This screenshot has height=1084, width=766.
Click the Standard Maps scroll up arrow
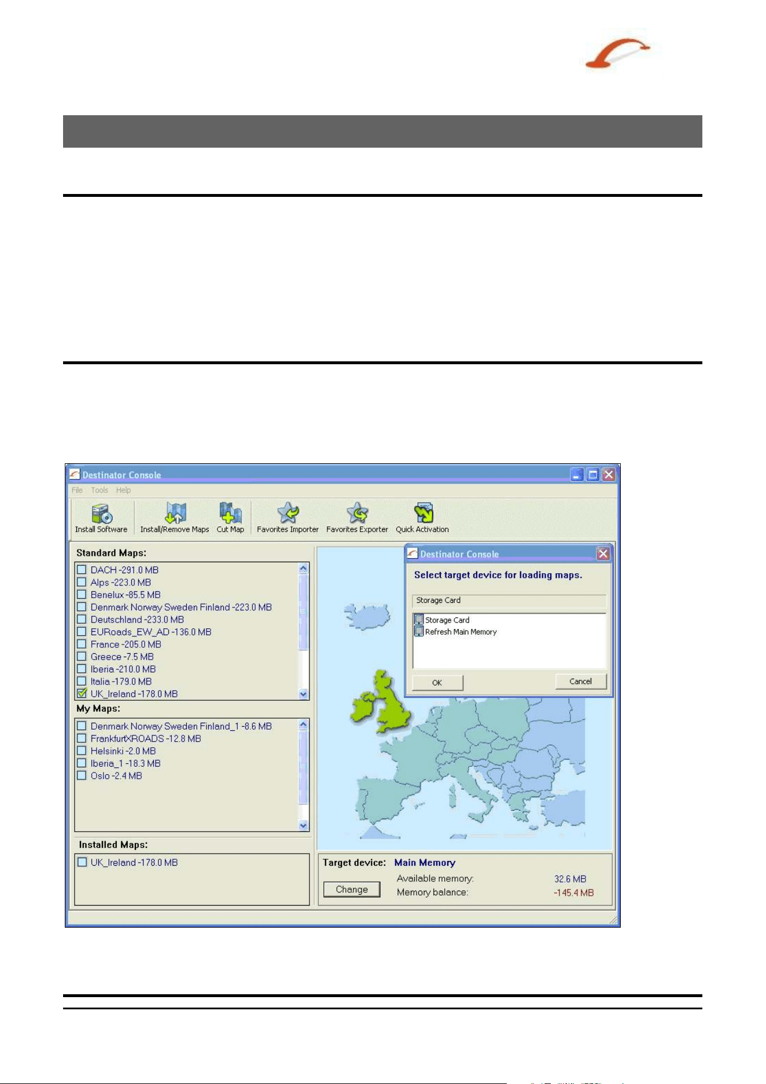(303, 569)
